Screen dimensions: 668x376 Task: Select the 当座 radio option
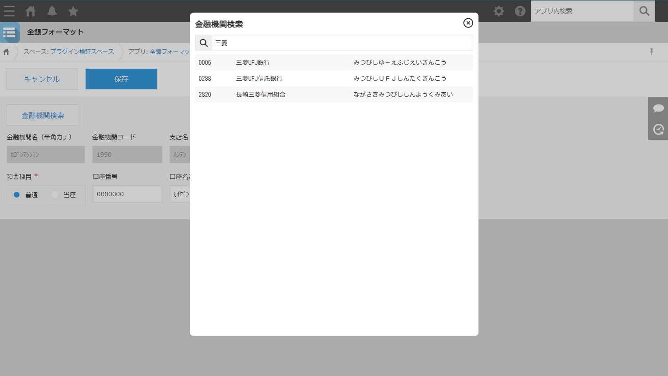pos(55,195)
